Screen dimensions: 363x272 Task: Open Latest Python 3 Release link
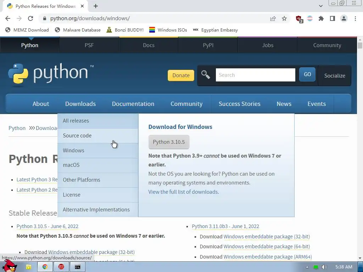[37, 180]
